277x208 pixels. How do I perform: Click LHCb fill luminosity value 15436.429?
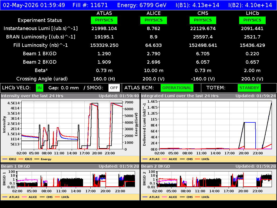pyautogui.click(x=252, y=45)
